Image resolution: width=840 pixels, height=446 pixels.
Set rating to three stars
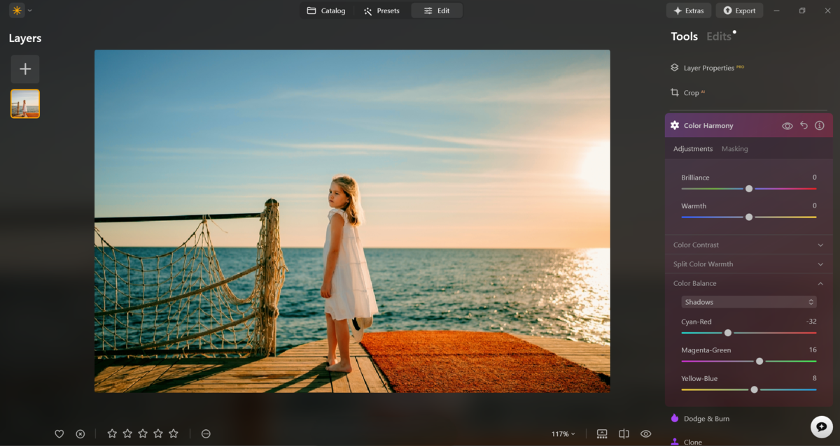point(143,433)
